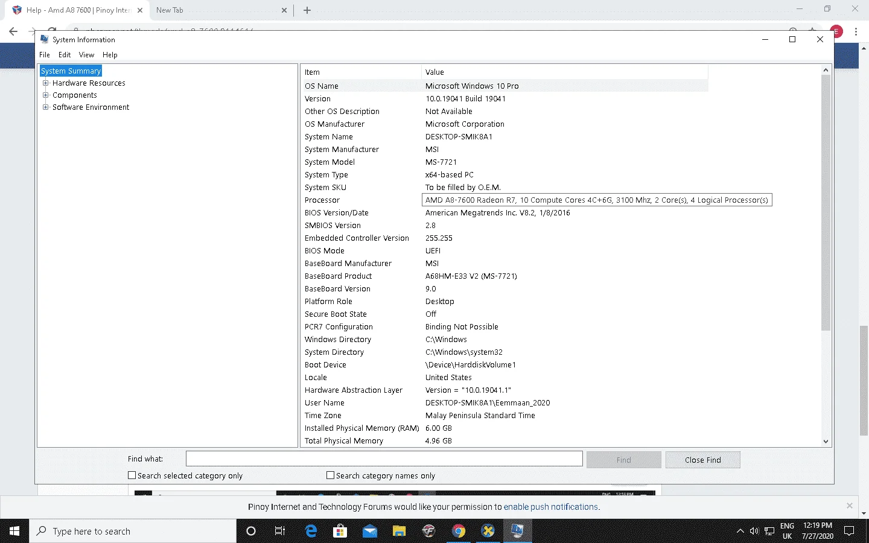The image size is (869, 543).
Task: Select the Total Physical Memory row
Action: pyautogui.click(x=504, y=441)
